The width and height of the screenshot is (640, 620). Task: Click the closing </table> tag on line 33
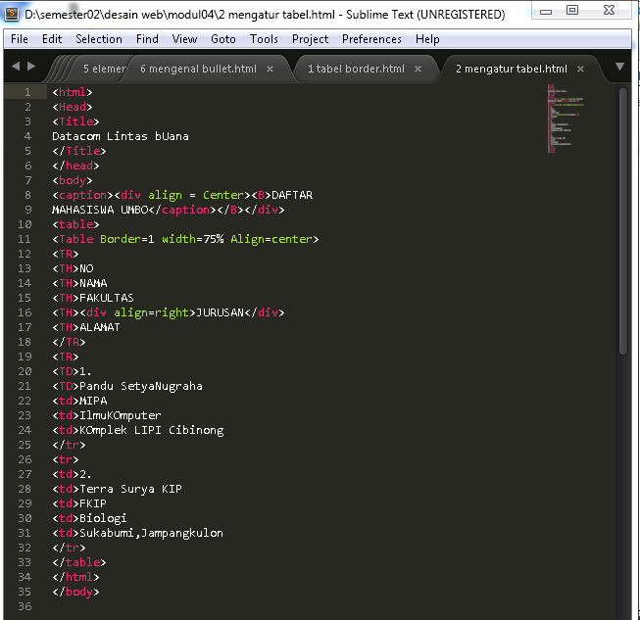79,562
